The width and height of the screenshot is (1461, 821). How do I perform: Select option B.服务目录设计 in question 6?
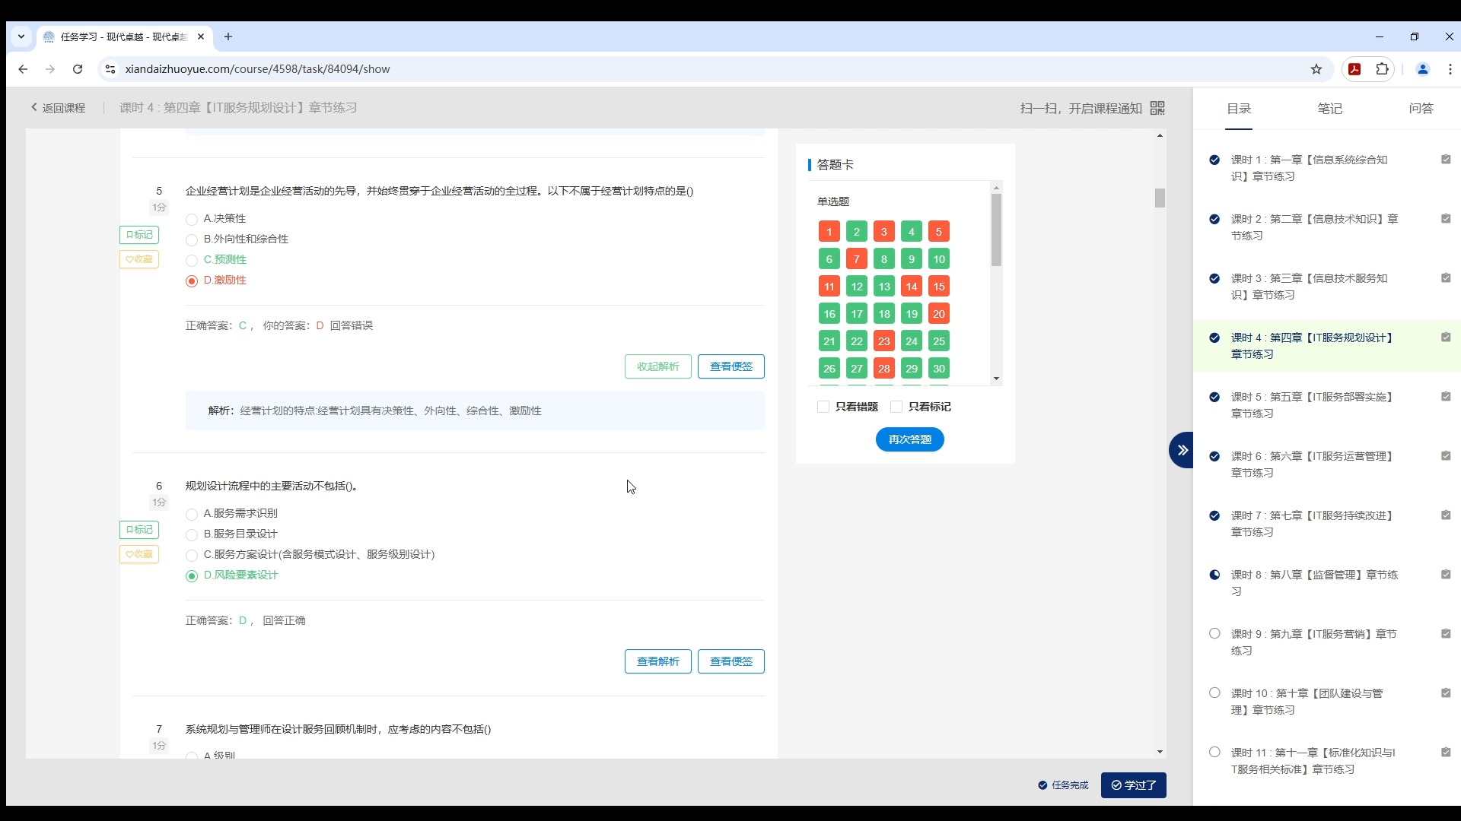click(x=192, y=535)
